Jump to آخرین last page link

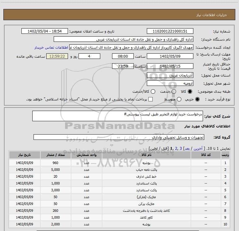pos(198,149)
